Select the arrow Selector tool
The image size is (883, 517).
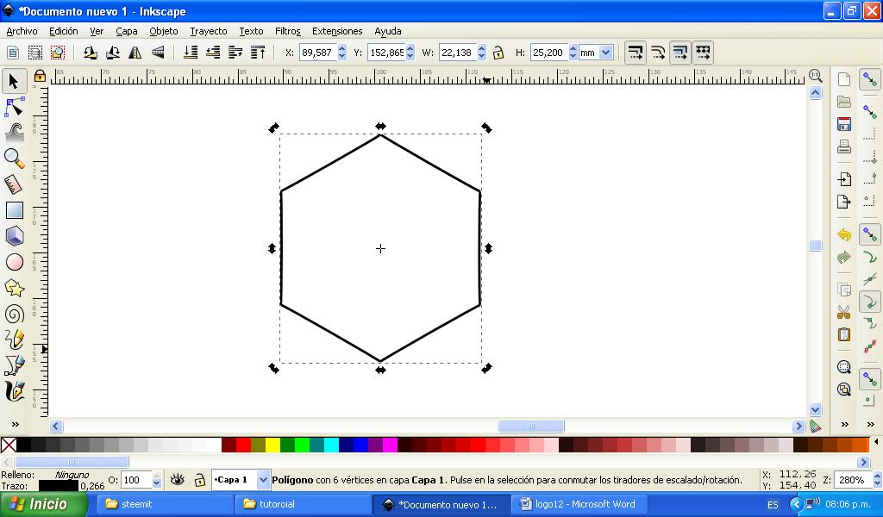pos(14,82)
